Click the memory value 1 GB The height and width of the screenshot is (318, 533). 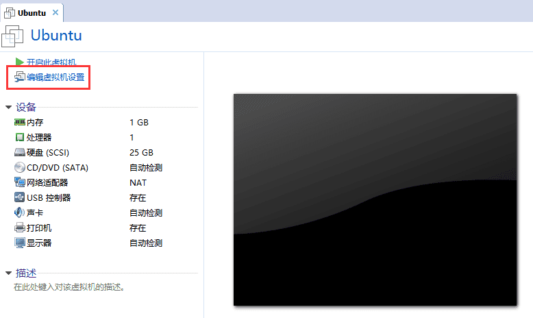[139, 123]
